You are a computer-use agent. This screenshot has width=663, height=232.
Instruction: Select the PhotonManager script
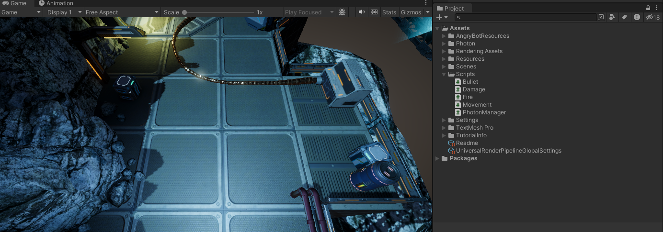click(x=480, y=112)
